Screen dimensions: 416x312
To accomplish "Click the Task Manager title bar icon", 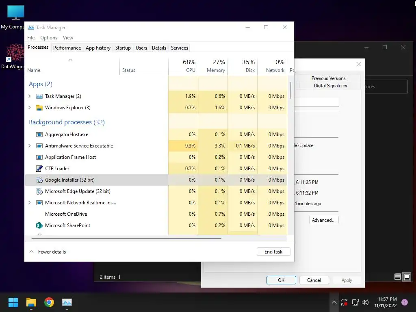I will (31, 27).
